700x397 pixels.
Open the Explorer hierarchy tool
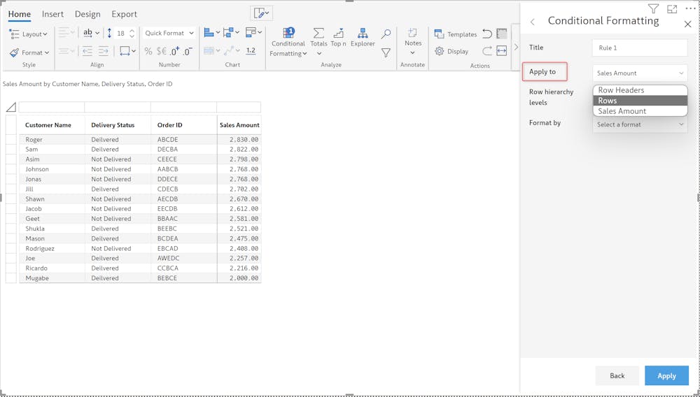coord(363,34)
